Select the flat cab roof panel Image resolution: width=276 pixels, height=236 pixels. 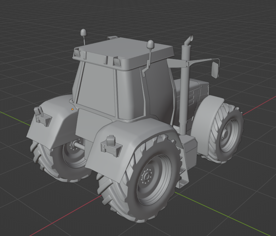click(126, 49)
